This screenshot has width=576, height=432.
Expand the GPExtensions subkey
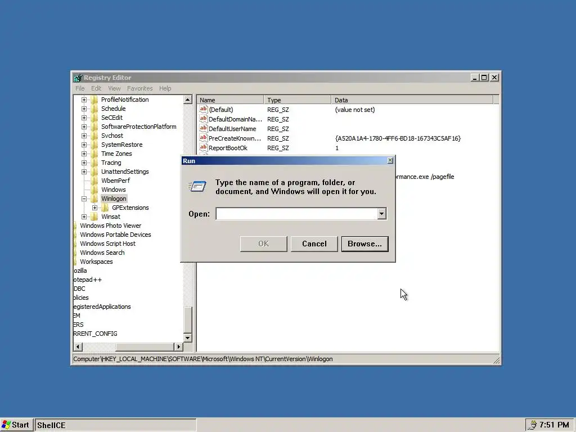point(94,208)
